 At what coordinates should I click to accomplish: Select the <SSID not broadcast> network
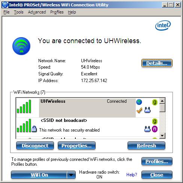pyautogui.click(x=87, y=127)
